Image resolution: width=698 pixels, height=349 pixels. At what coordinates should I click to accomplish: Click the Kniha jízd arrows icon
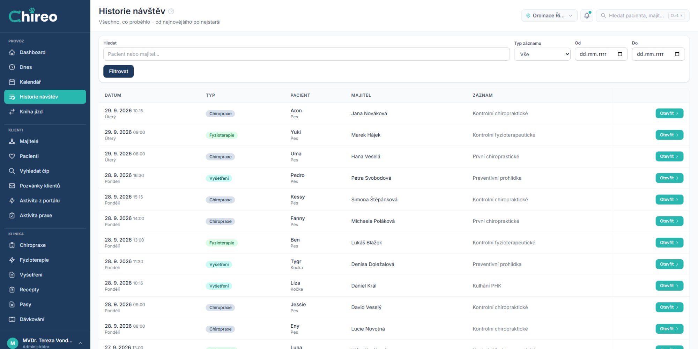[12, 112]
